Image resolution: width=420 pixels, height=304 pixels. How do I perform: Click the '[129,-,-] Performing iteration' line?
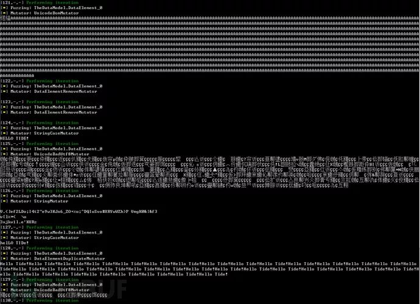coord(40,280)
